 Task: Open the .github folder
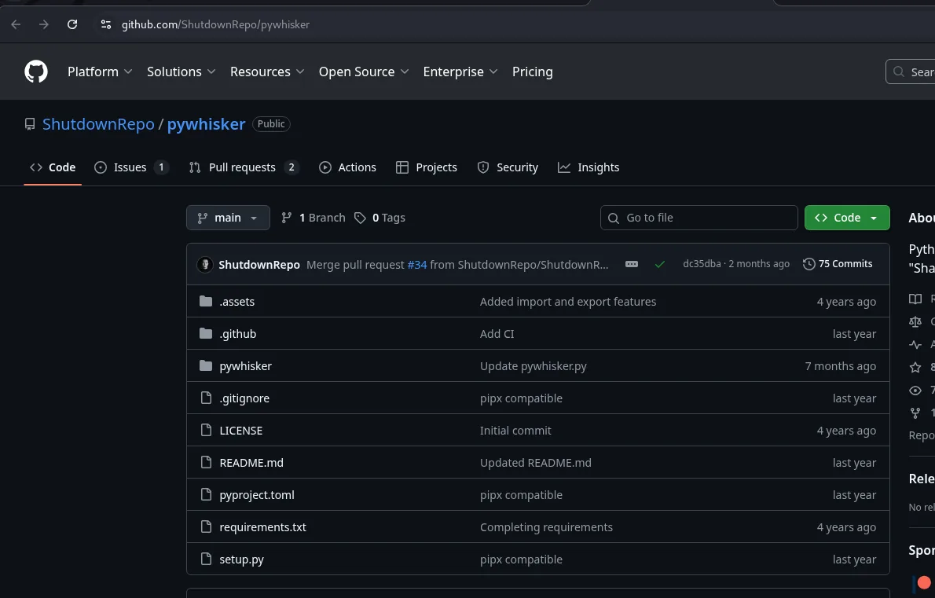[238, 334]
